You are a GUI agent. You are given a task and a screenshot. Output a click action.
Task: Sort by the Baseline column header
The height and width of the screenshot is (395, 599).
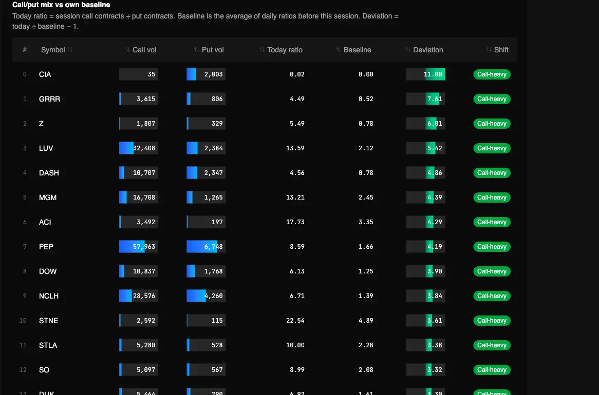pos(353,50)
